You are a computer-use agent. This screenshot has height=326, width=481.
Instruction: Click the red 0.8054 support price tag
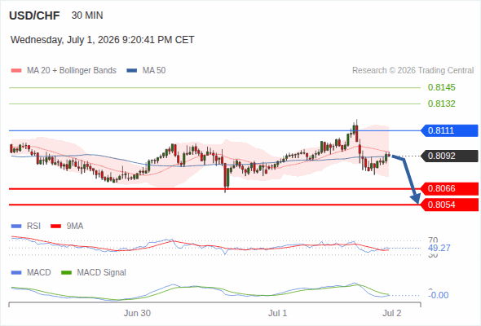pos(449,205)
